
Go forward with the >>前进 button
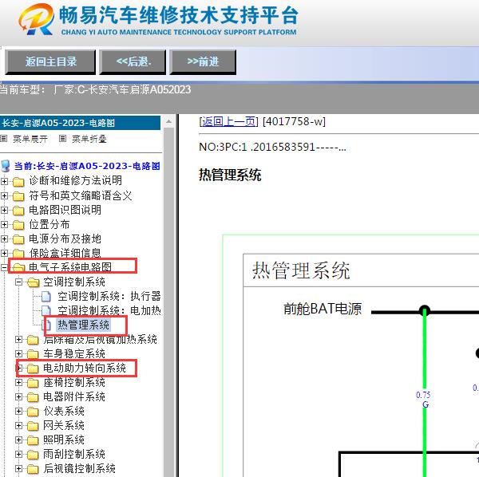tap(203, 62)
